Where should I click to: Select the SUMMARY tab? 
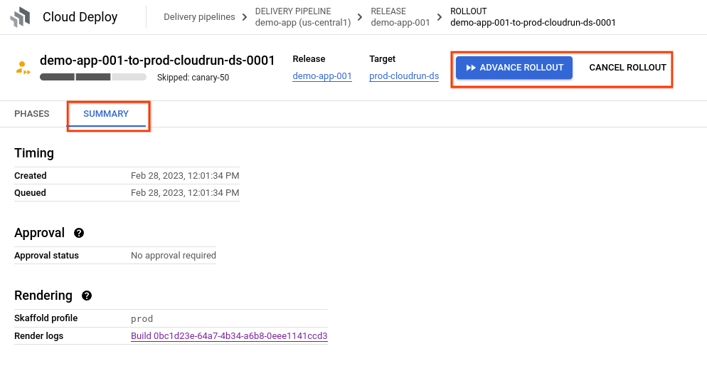point(106,114)
